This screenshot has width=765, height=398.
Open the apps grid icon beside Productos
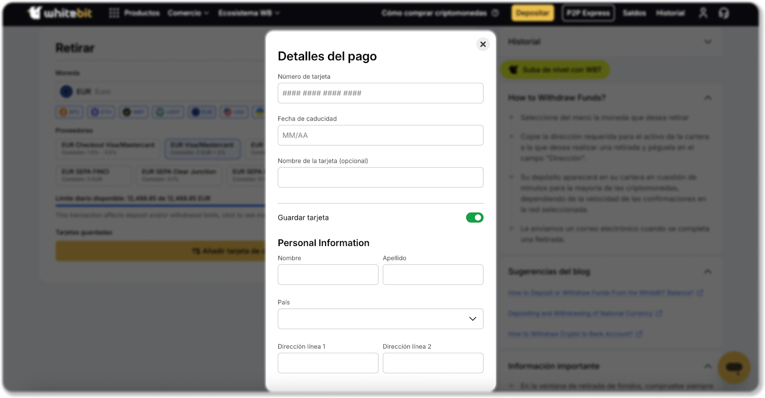click(114, 13)
